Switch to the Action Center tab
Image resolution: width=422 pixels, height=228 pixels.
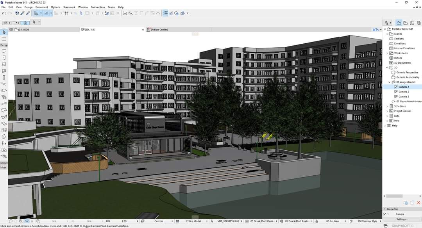tap(159, 30)
